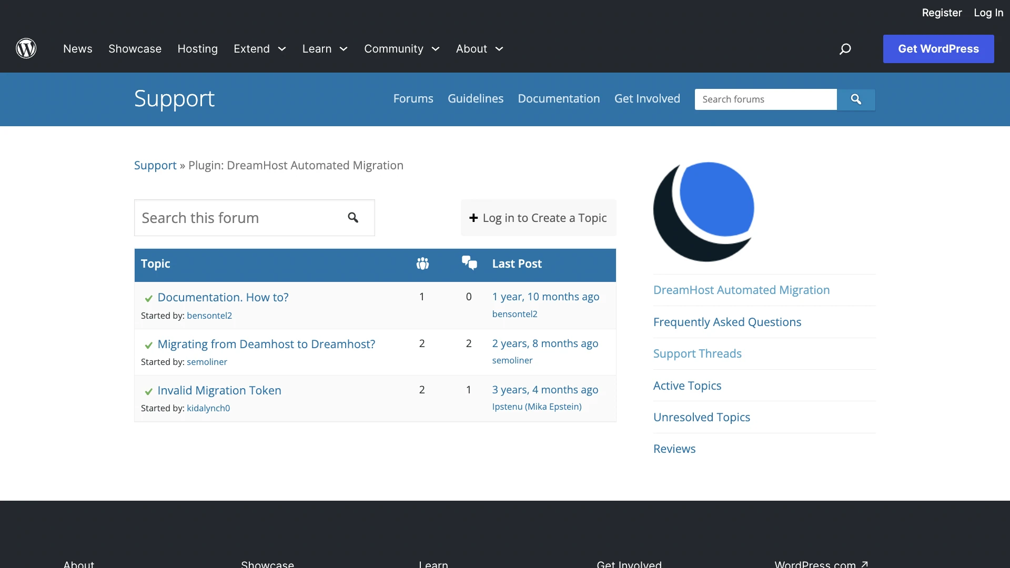Expand the Community dropdown menu
The image size is (1010, 568).
402,49
